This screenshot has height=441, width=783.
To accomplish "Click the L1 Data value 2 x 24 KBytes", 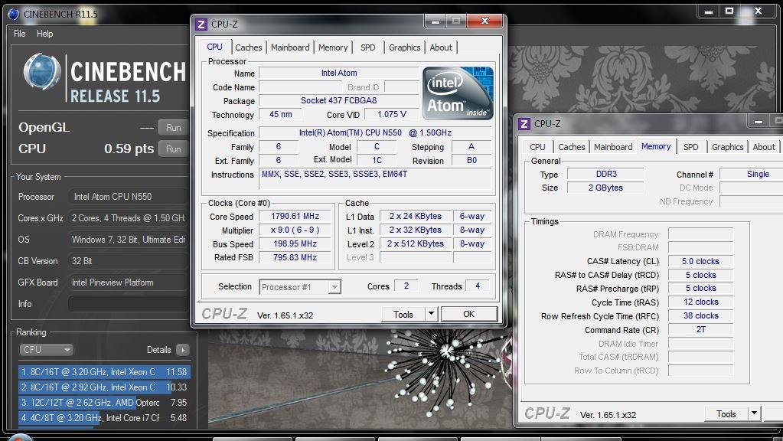I will [416, 216].
